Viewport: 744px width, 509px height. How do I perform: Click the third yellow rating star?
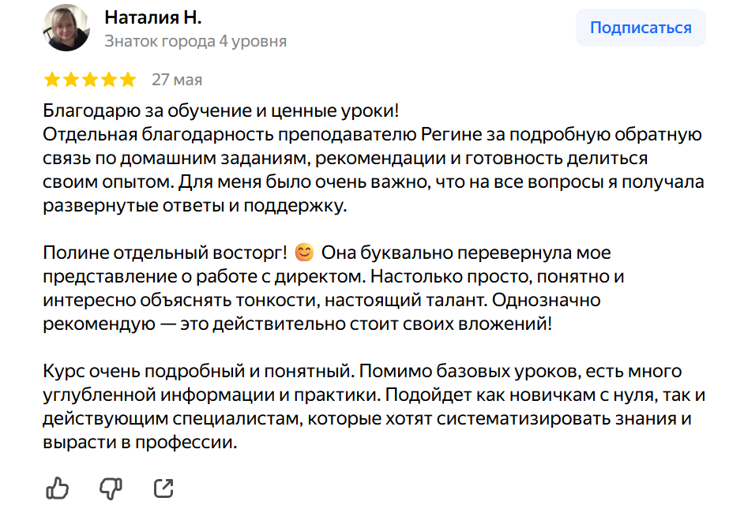coord(90,80)
